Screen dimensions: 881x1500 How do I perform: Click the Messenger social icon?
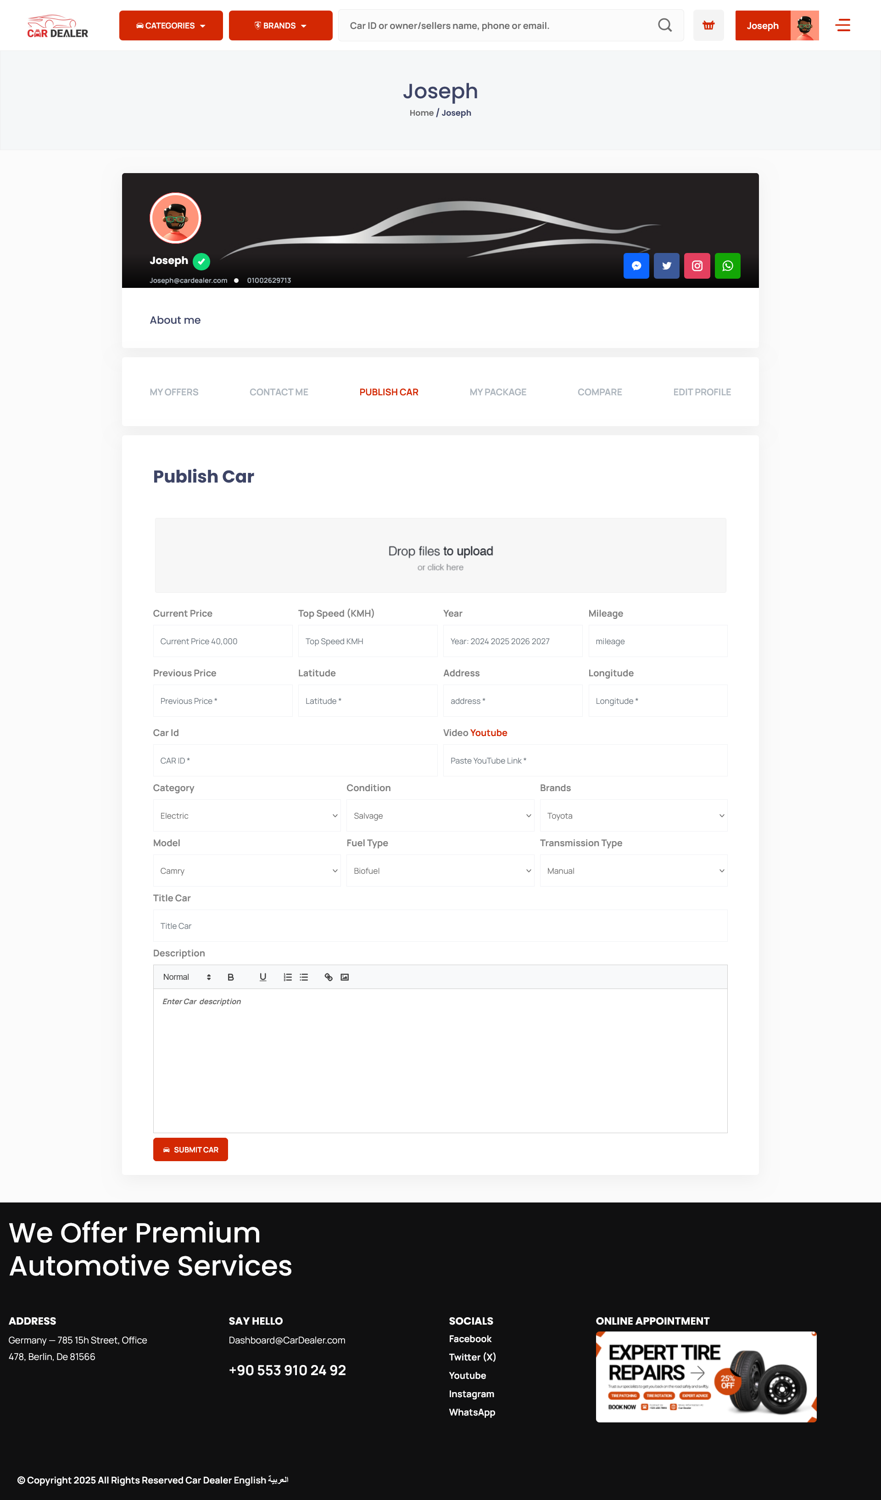point(636,265)
